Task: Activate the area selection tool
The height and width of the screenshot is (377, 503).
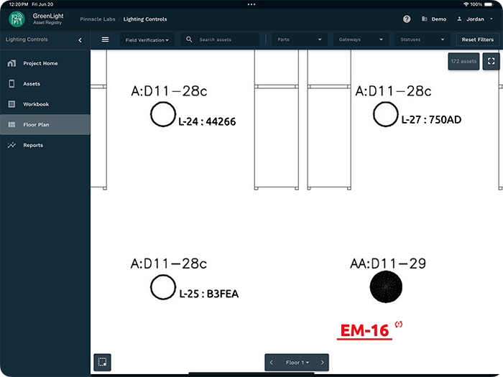Action: click(102, 362)
